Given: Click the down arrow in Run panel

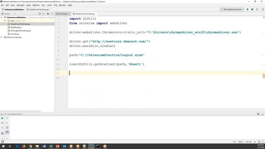Looking at the screenshot, I should coord(7,123).
